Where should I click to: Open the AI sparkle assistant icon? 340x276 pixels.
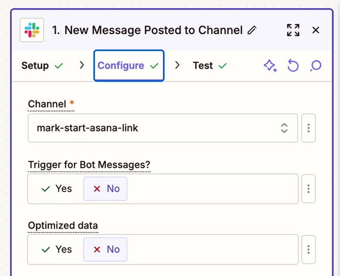coord(270,65)
